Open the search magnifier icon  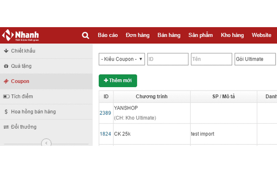click(85, 35)
